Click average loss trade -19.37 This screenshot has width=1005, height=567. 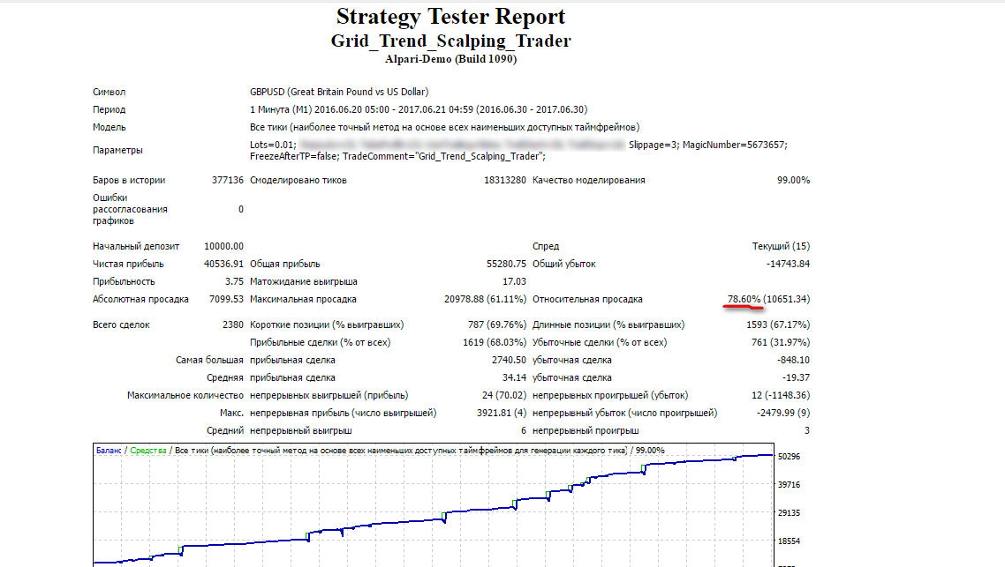tap(796, 378)
